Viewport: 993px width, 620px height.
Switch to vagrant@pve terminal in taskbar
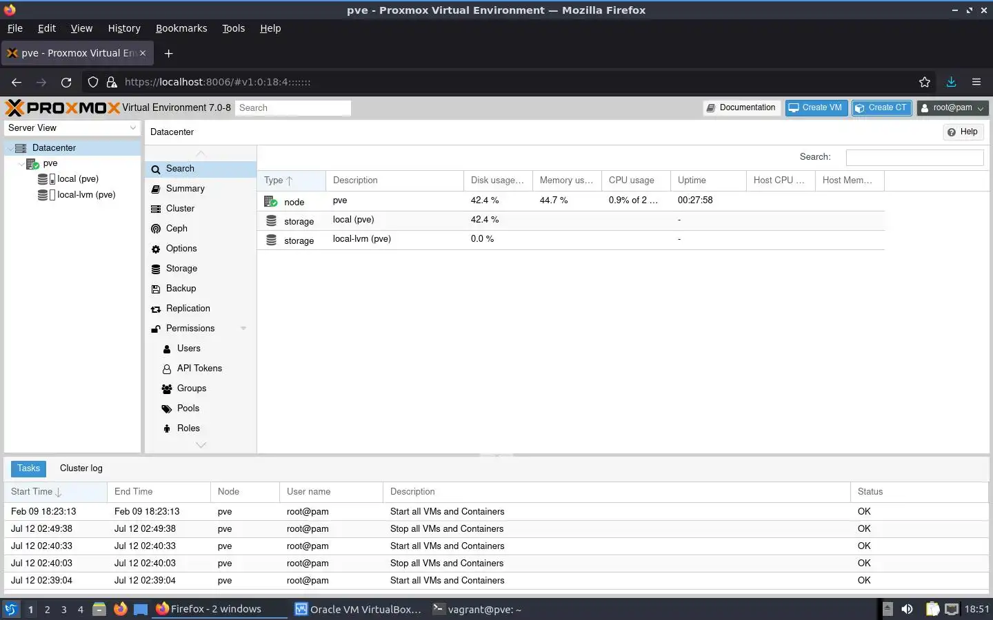point(477,609)
